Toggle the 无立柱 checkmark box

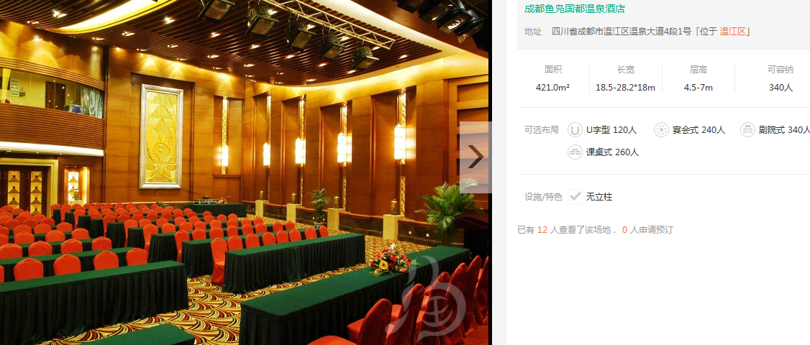pyautogui.click(x=575, y=197)
